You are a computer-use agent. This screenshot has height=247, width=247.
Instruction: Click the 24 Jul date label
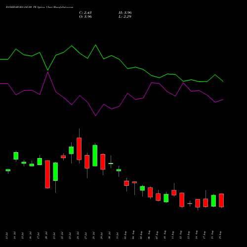[78, 236]
